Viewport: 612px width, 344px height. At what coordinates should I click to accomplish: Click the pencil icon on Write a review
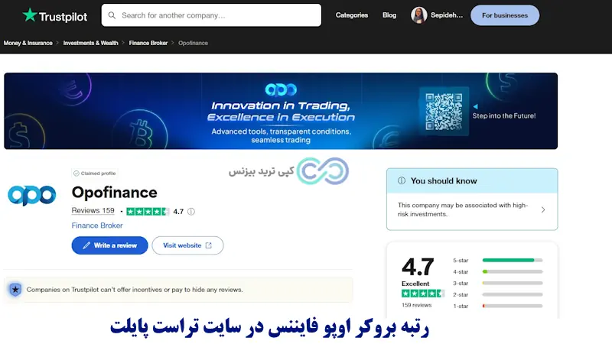tap(86, 245)
